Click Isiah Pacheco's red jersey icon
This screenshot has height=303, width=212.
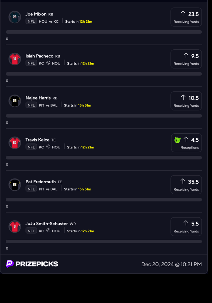pyautogui.click(x=15, y=59)
